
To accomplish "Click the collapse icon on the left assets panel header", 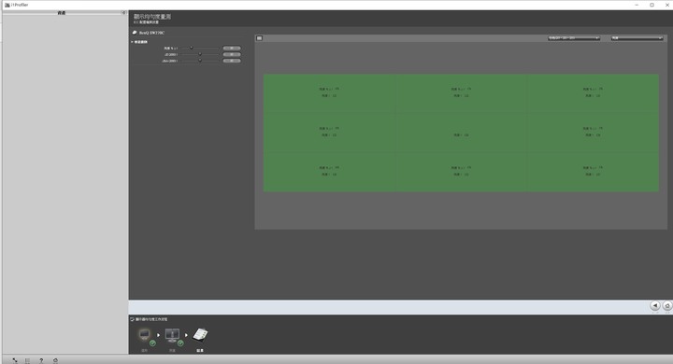I will (123, 13).
